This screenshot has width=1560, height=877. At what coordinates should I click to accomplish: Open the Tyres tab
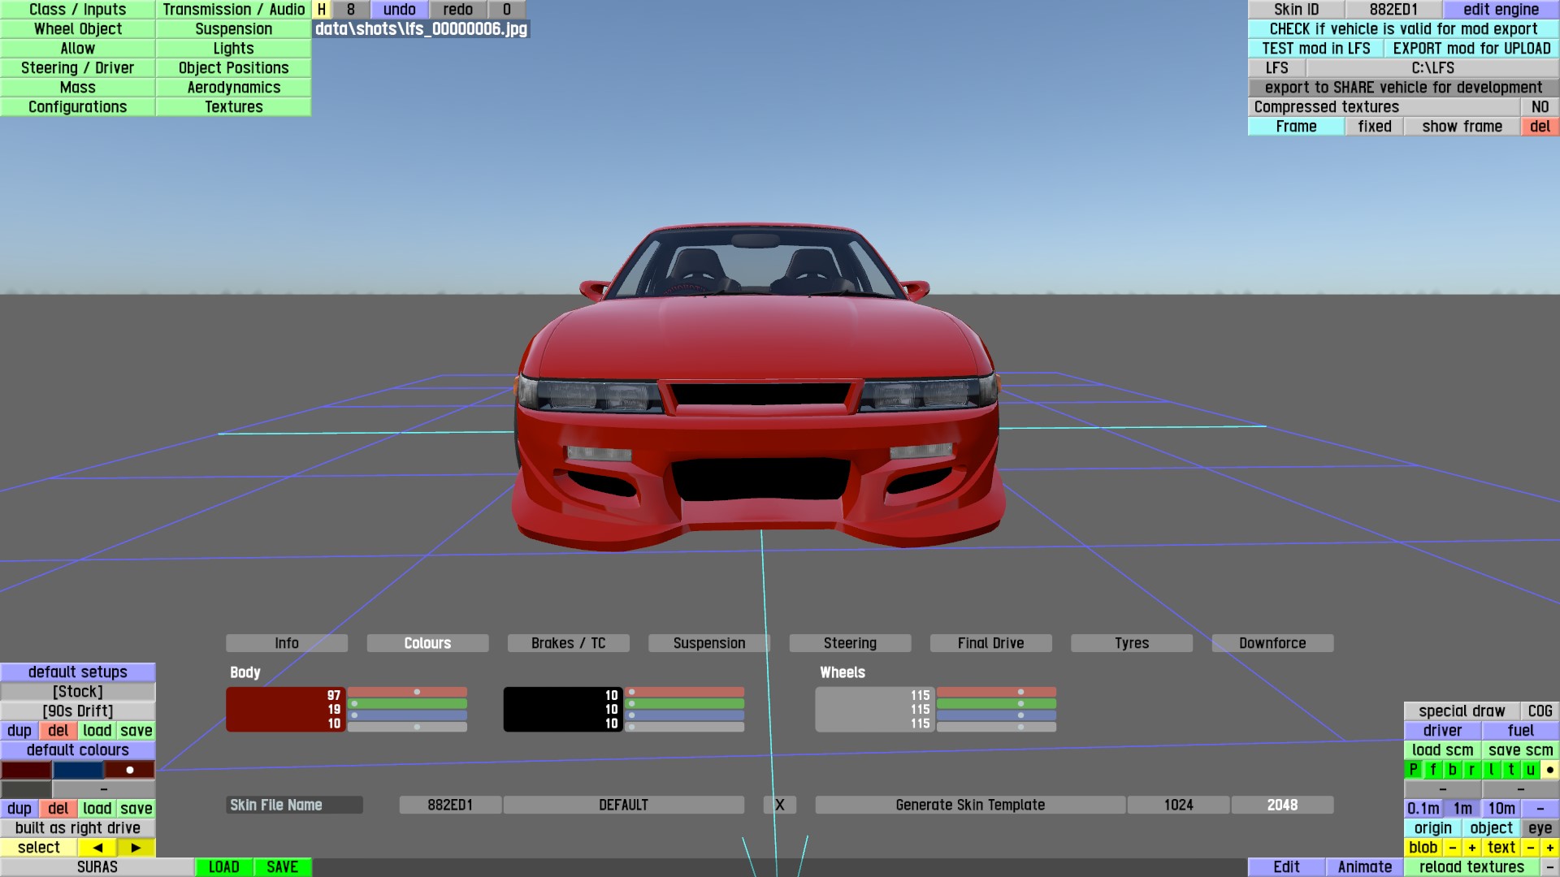pos(1131,643)
